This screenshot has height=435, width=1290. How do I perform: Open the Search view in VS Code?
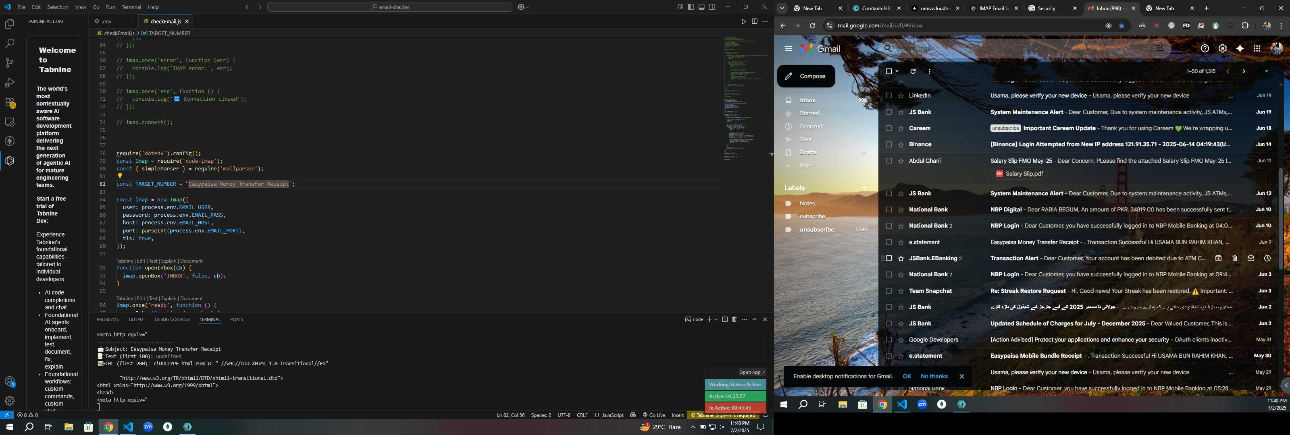(10, 43)
